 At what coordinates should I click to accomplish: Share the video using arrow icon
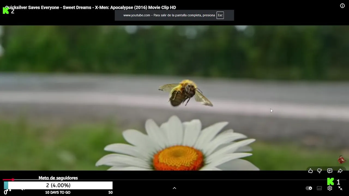click(340, 171)
